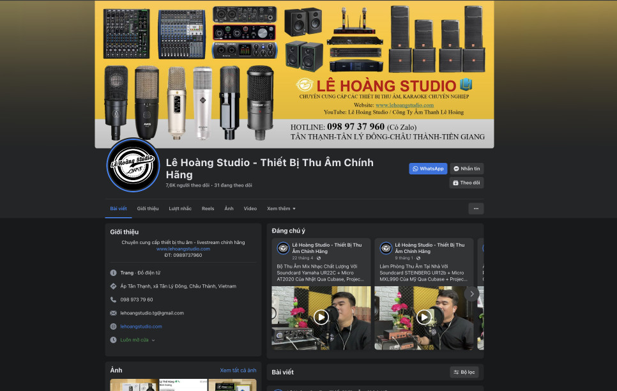Click the globe website icon
The height and width of the screenshot is (391, 617).
[x=113, y=326]
